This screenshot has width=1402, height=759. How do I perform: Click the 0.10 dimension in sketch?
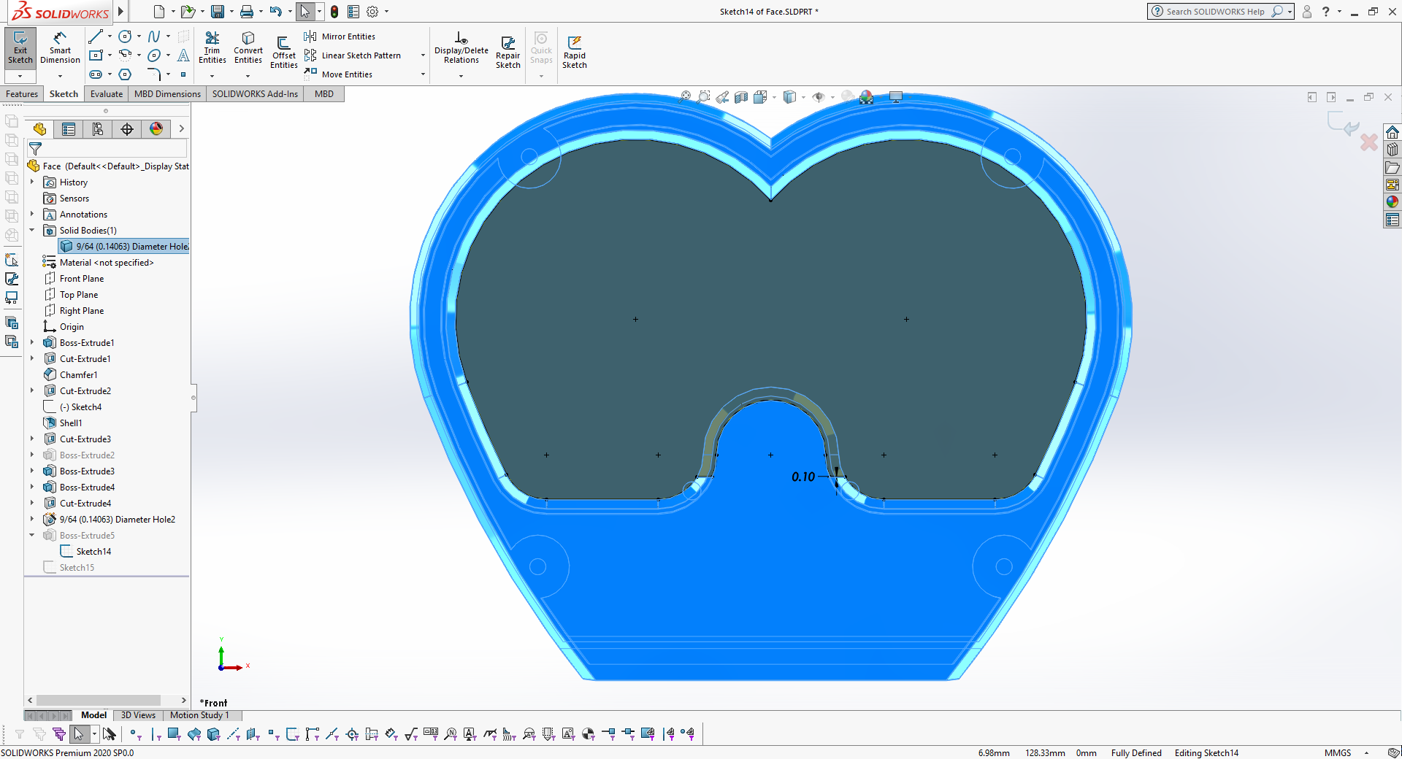tap(803, 477)
